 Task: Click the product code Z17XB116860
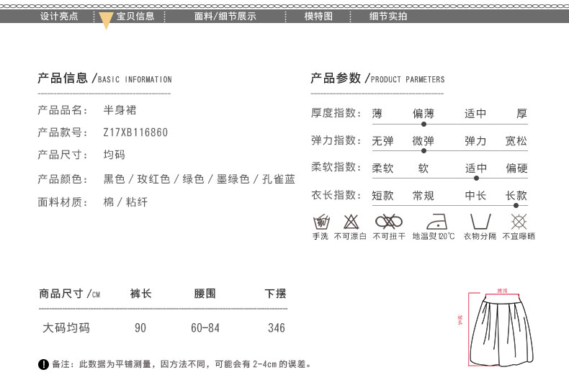[135, 132]
